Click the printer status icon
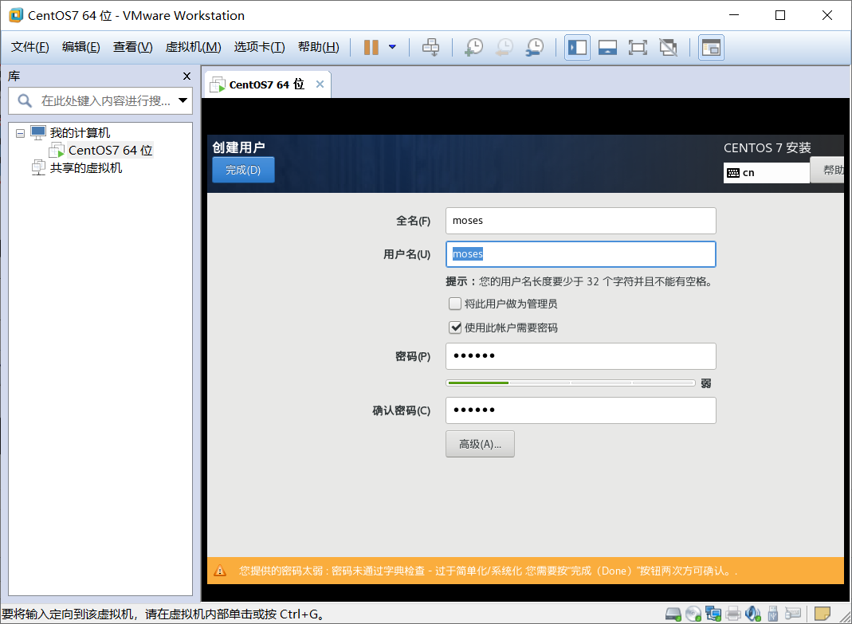 pyautogui.click(x=733, y=614)
